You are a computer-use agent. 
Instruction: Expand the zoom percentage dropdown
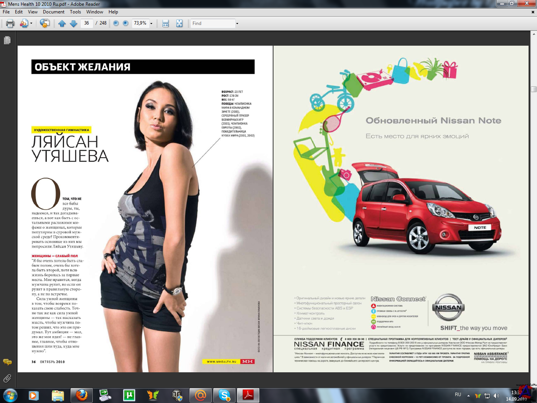click(151, 23)
